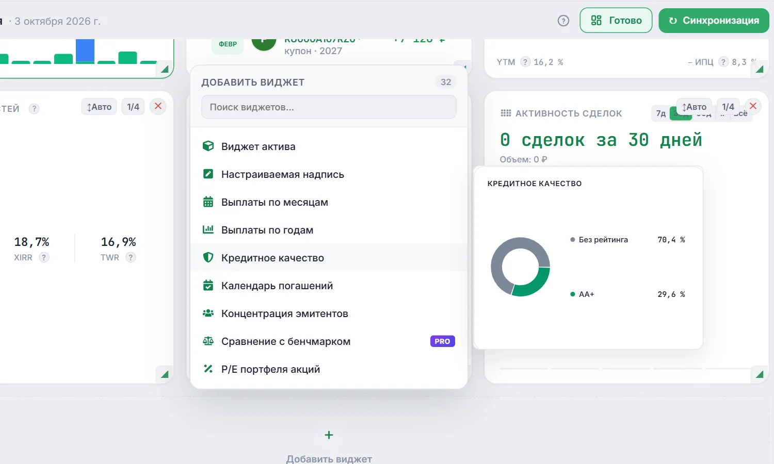Screen dimensions: 774x464
Task: Pick Календарь погашений widget
Action: pos(329,286)
